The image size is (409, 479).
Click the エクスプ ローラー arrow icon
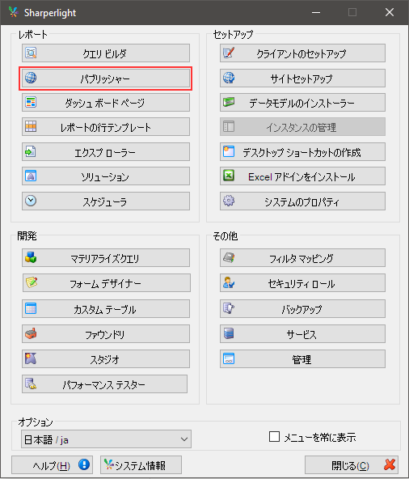tap(31, 151)
